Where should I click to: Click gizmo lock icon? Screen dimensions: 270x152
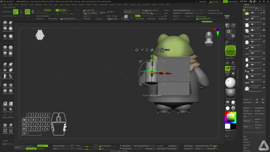click(162, 50)
